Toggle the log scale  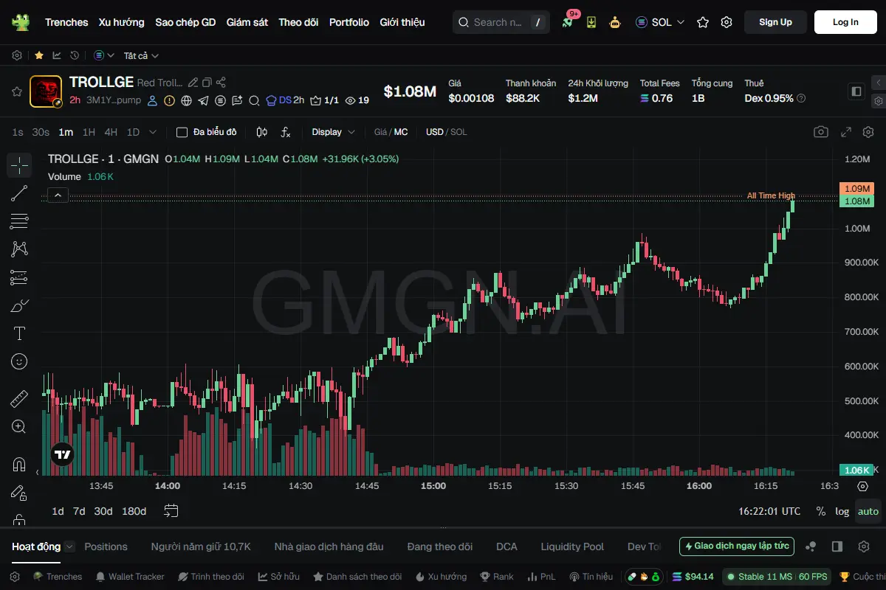point(842,511)
